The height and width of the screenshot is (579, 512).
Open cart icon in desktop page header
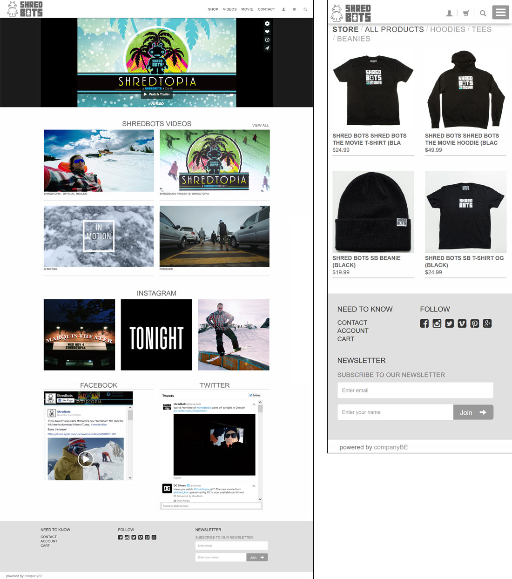(x=294, y=9)
